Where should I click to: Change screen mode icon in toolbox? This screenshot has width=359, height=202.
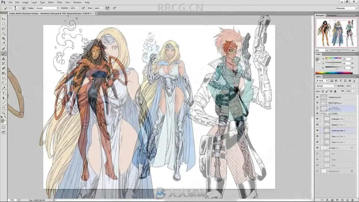pyautogui.click(x=4, y=132)
